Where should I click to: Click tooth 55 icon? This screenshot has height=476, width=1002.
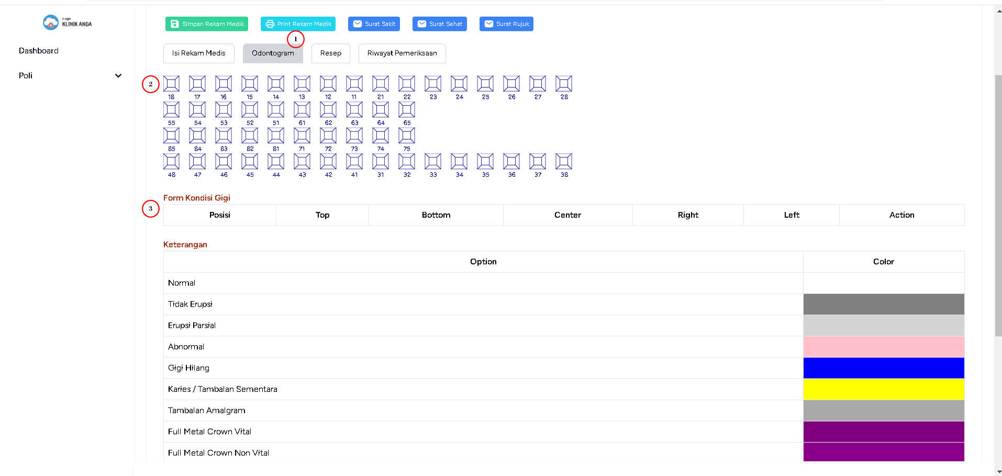tap(171, 110)
